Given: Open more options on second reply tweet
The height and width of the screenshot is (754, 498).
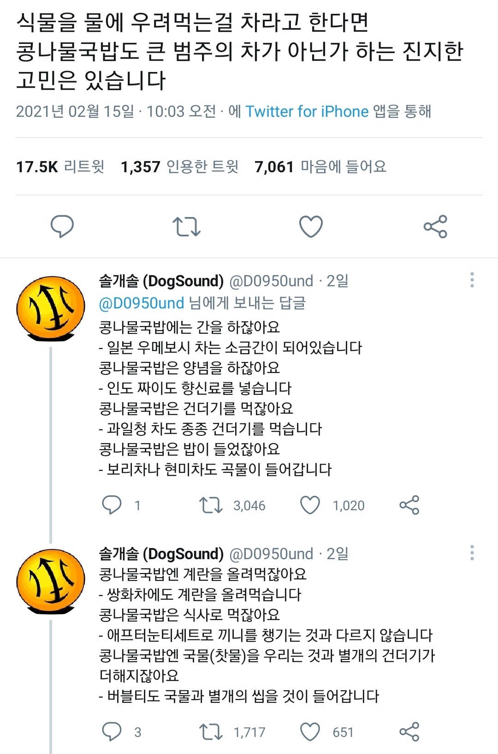Looking at the screenshot, I should pyautogui.click(x=472, y=553).
